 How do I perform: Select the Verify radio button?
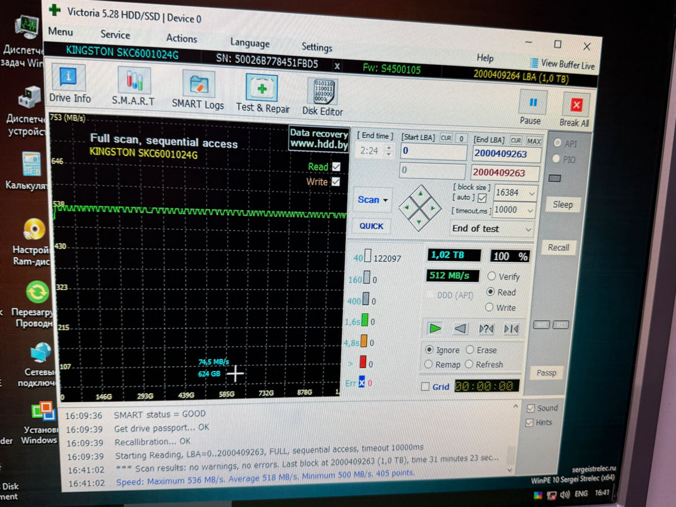point(491,277)
